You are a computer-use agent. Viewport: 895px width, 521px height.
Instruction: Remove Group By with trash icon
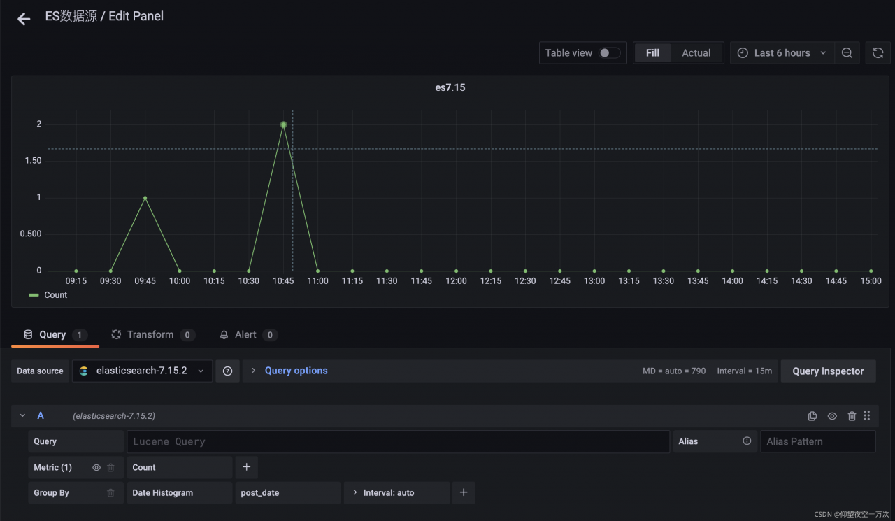[x=110, y=493]
